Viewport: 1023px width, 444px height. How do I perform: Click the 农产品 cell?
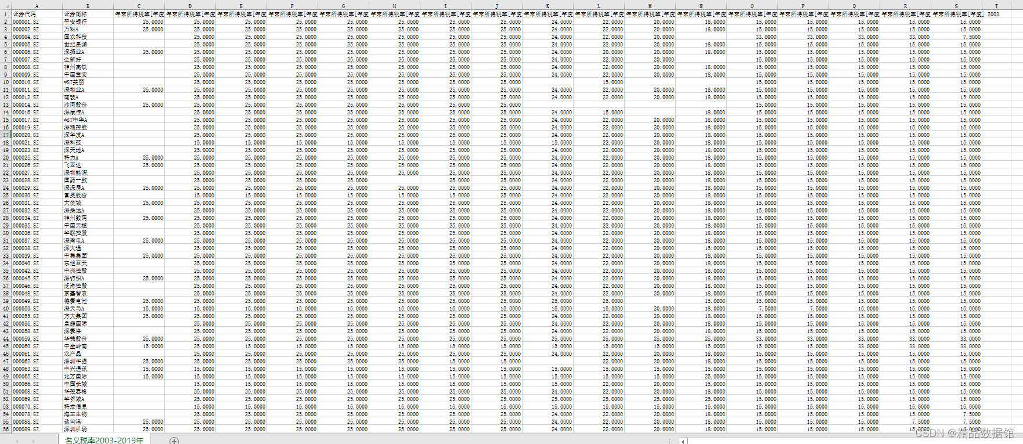point(88,353)
